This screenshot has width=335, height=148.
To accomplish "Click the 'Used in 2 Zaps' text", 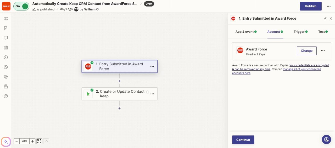I will point(256,54).
